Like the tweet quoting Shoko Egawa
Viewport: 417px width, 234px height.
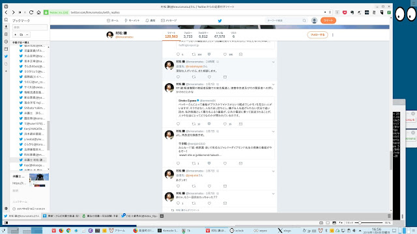[225, 124]
